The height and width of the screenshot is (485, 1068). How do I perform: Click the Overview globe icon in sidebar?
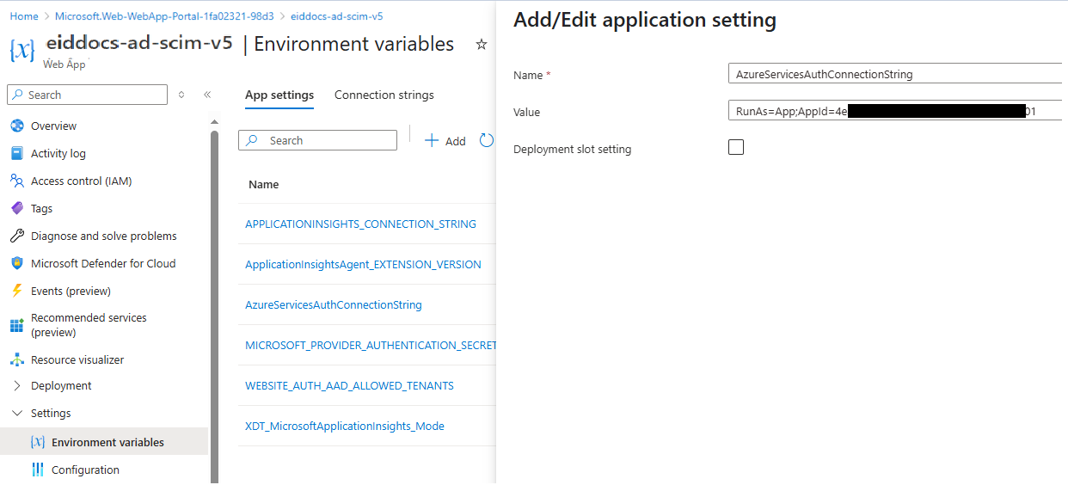coord(16,126)
